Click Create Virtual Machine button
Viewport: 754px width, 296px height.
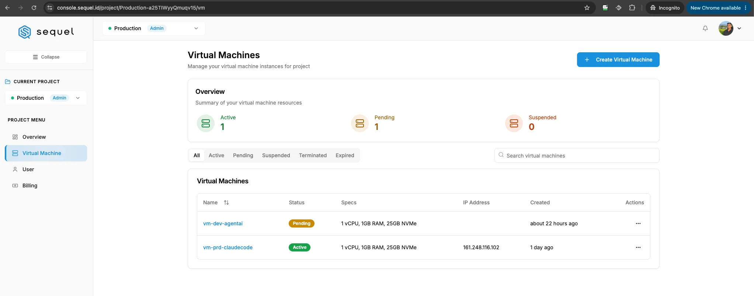click(x=618, y=60)
